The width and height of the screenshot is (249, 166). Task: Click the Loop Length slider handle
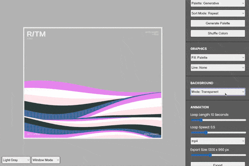(x=202, y=120)
